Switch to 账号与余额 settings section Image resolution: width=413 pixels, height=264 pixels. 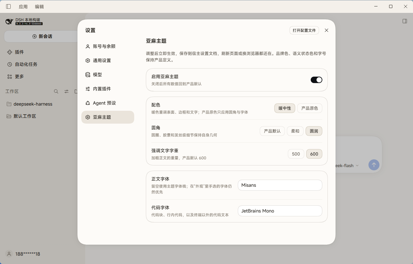click(x=108, y=46)
